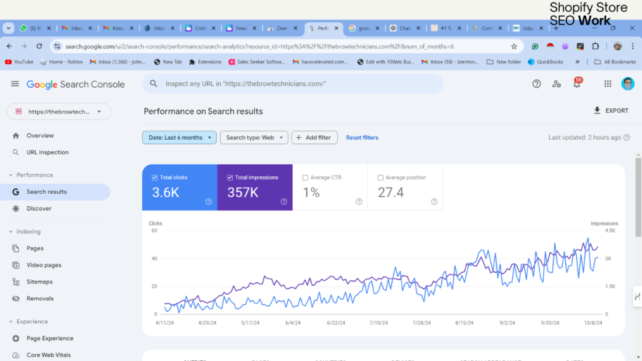
Task: Click the Google Search Console logo
Action: click(x=76, y=85)
